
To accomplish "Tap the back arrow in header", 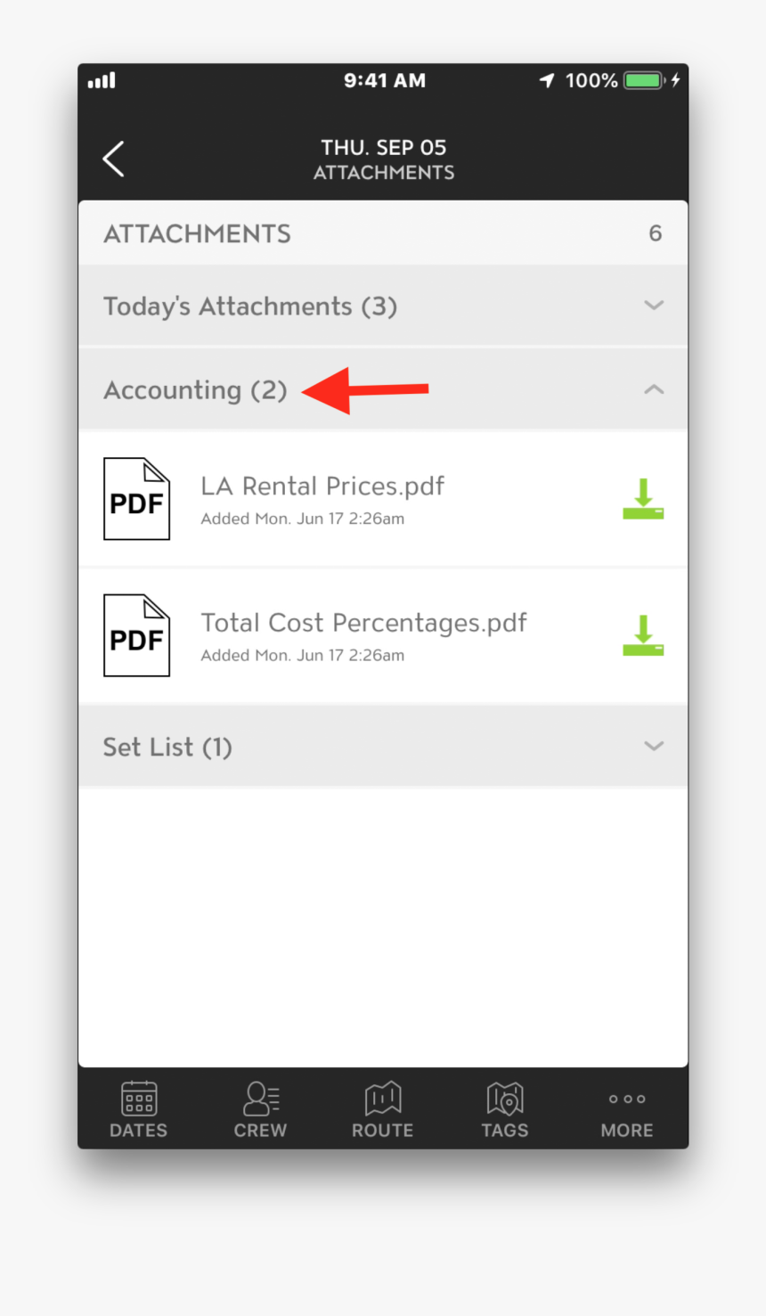I will click(113, 159).
